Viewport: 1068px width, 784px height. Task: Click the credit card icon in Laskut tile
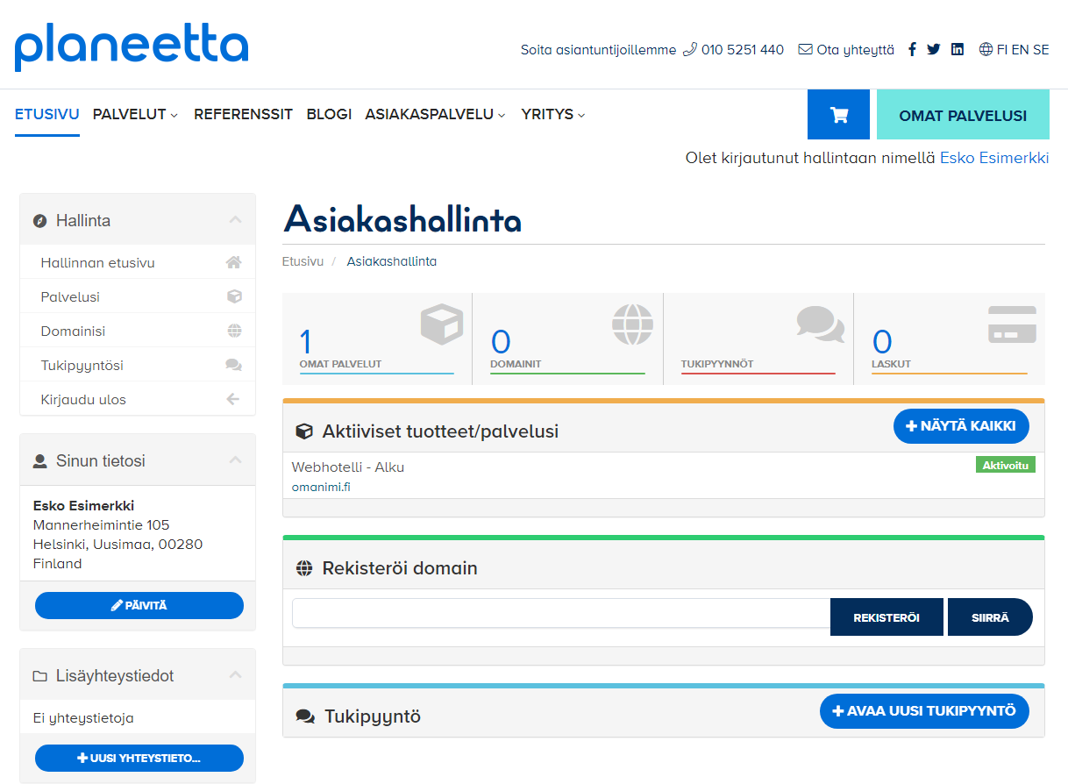click(x=1012, y=324)
